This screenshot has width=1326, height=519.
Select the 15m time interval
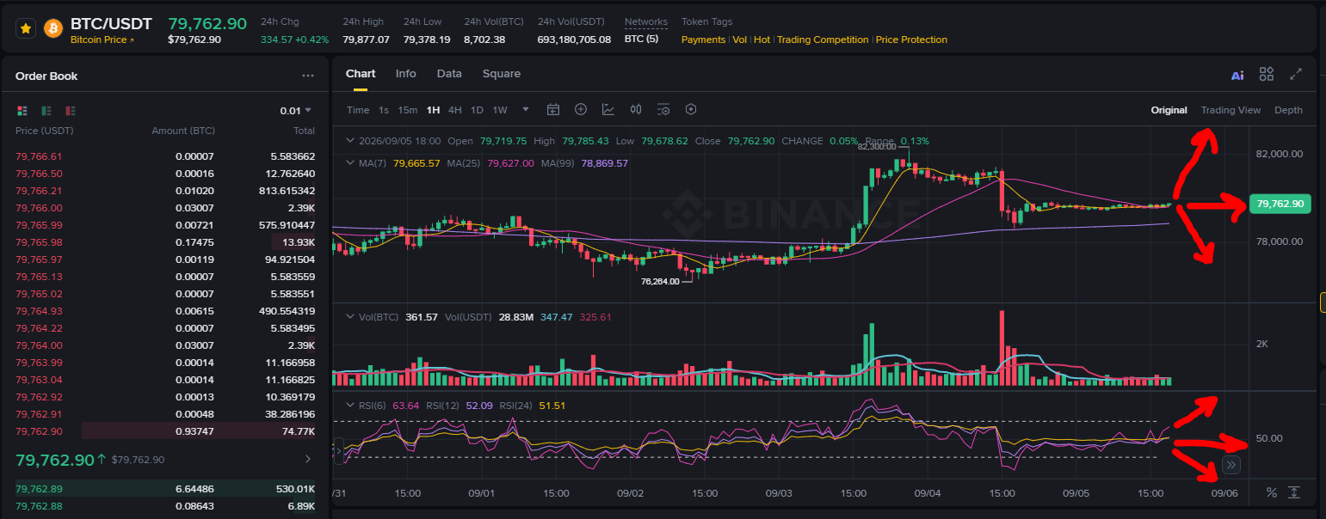408,110
